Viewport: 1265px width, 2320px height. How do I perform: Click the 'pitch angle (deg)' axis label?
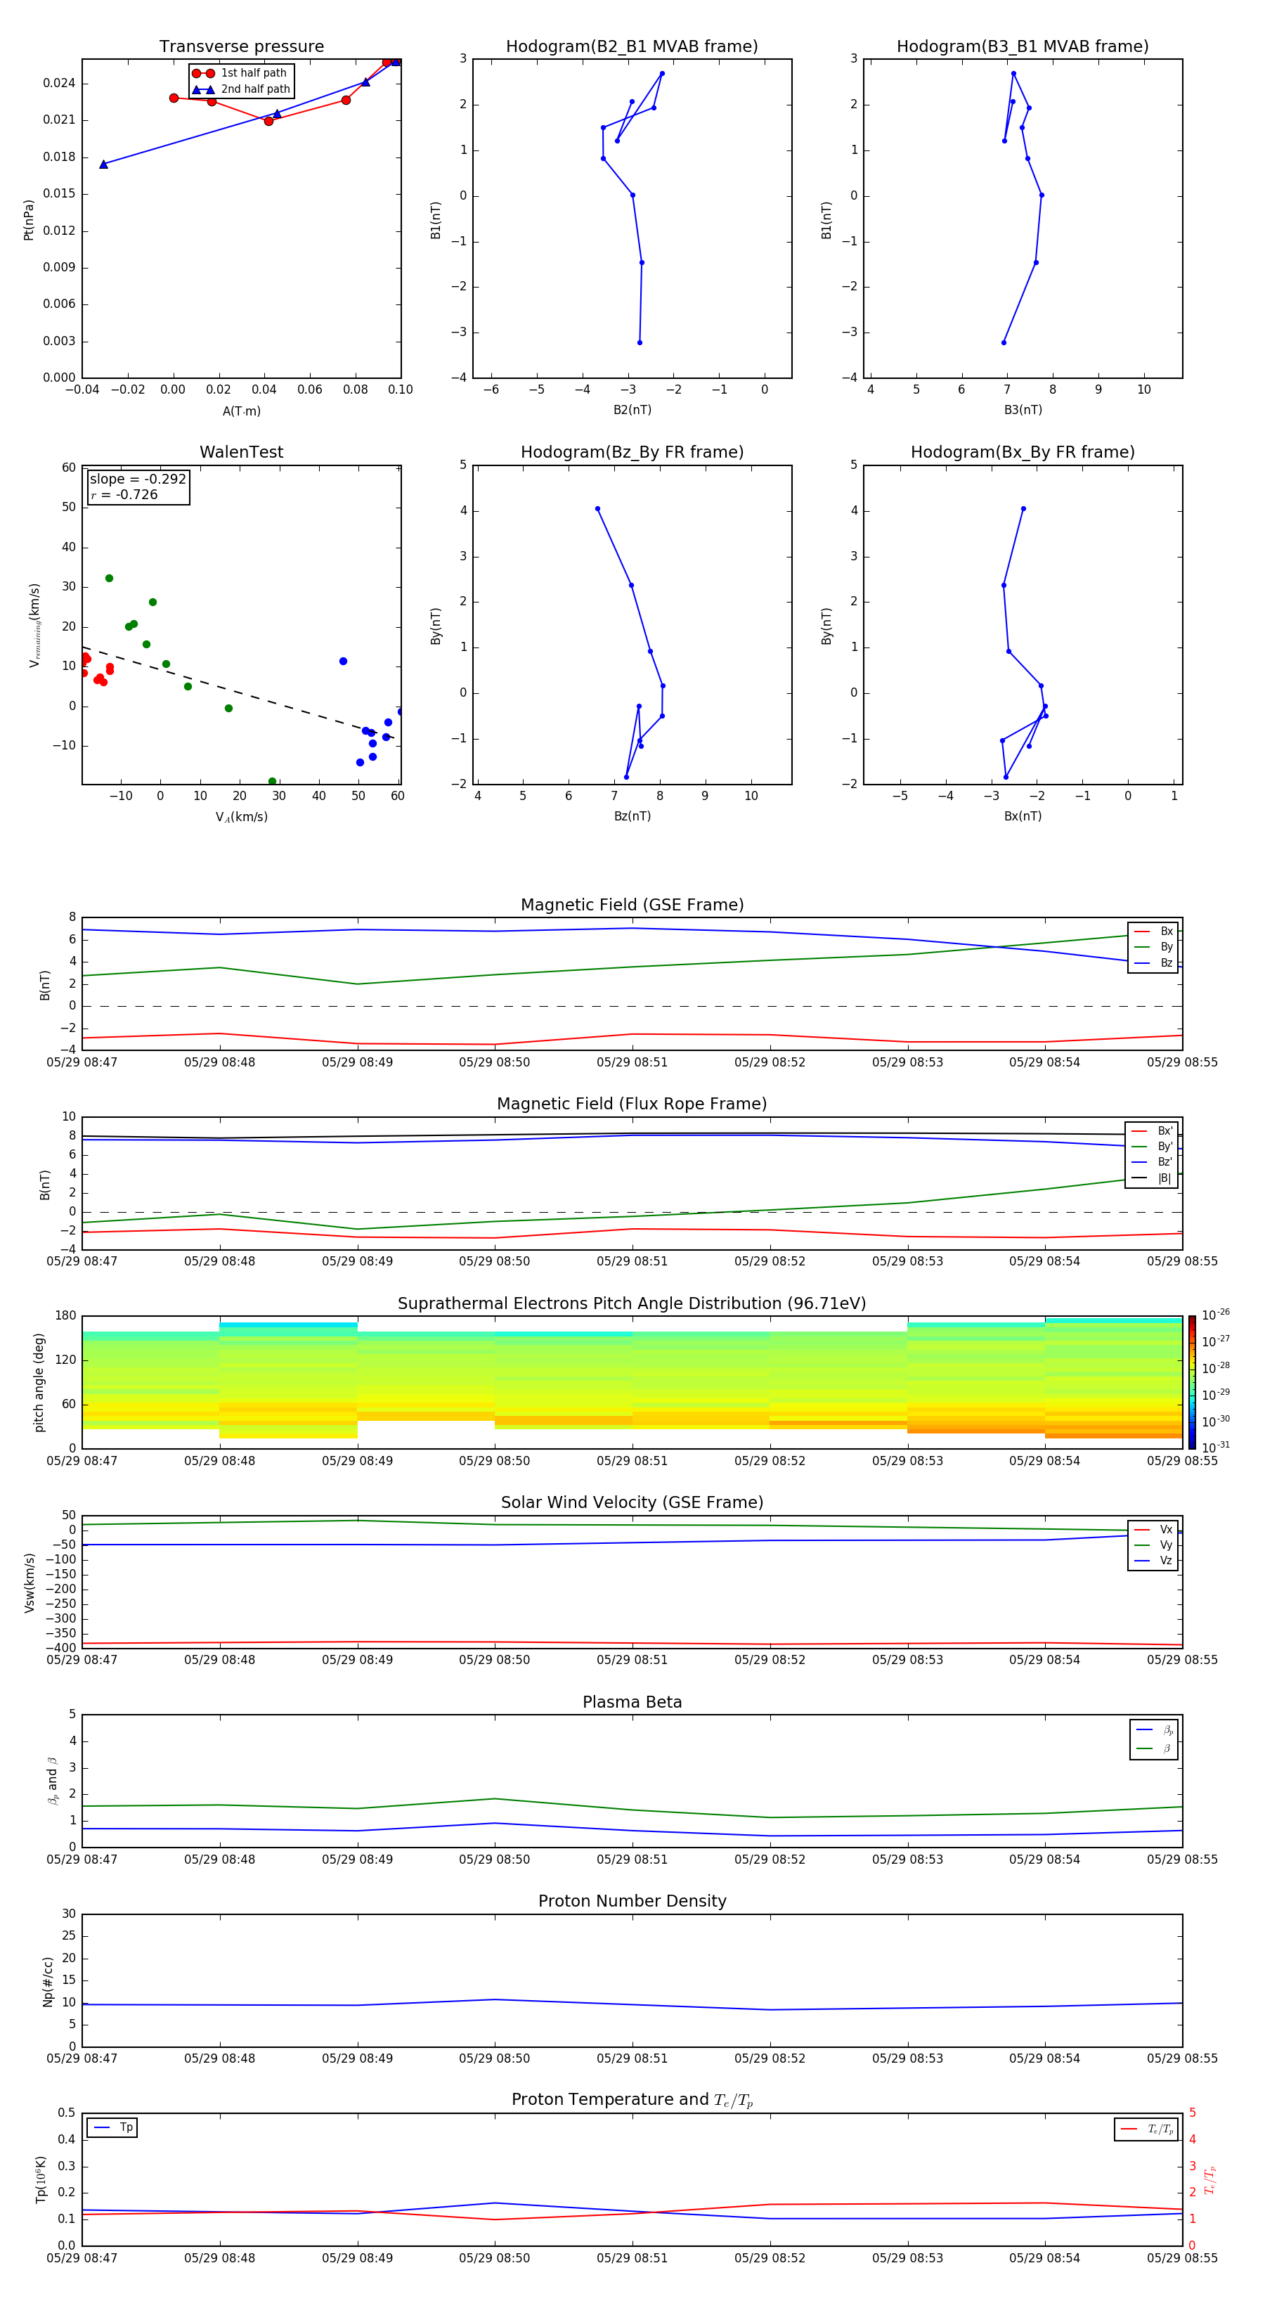pyautogui.click(x=39, y=1382)
